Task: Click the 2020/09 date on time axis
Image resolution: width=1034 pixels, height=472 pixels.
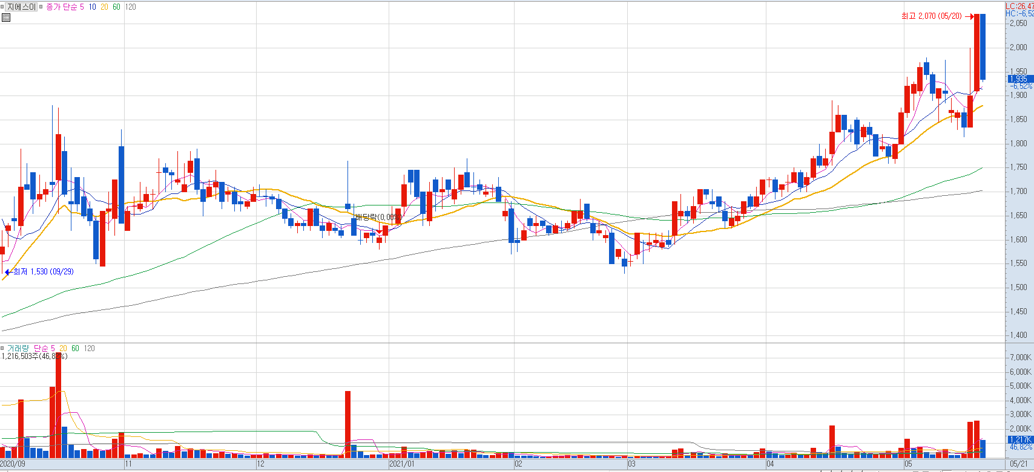Action: point(13,464)
